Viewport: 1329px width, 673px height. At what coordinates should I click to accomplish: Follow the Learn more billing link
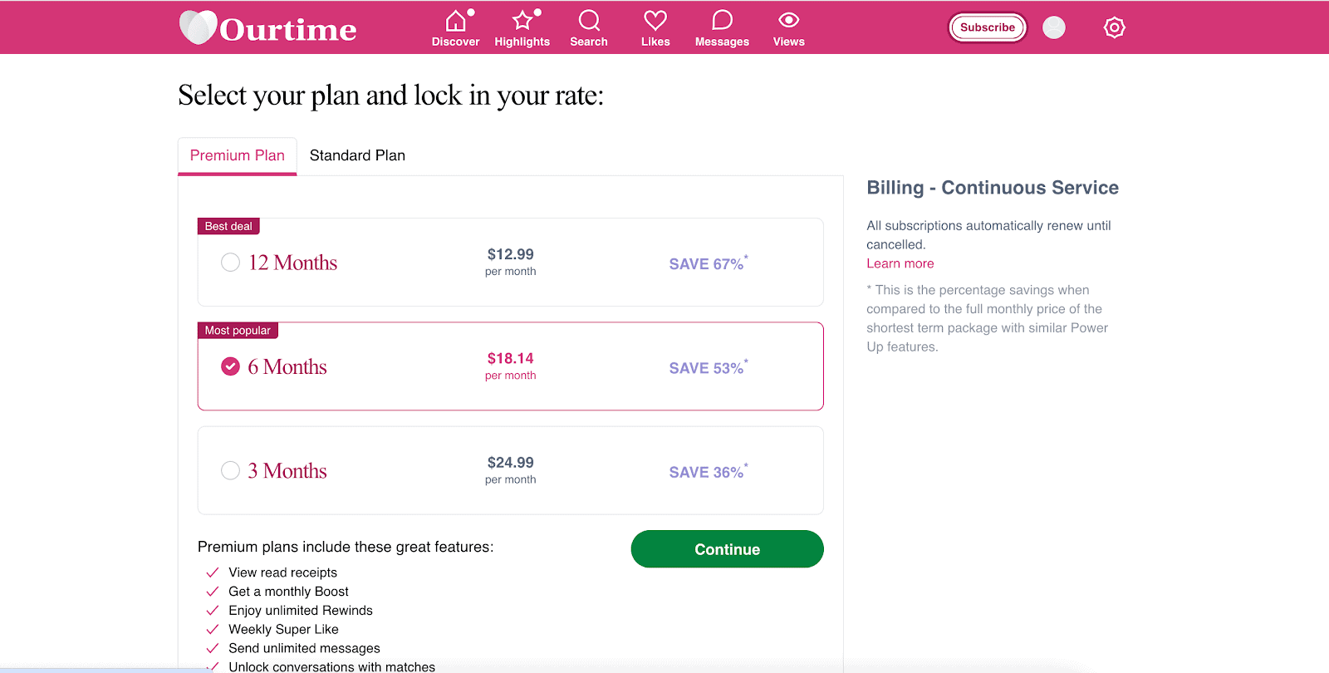(900, 263)
